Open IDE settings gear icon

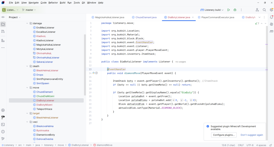(x=271, y=10)
